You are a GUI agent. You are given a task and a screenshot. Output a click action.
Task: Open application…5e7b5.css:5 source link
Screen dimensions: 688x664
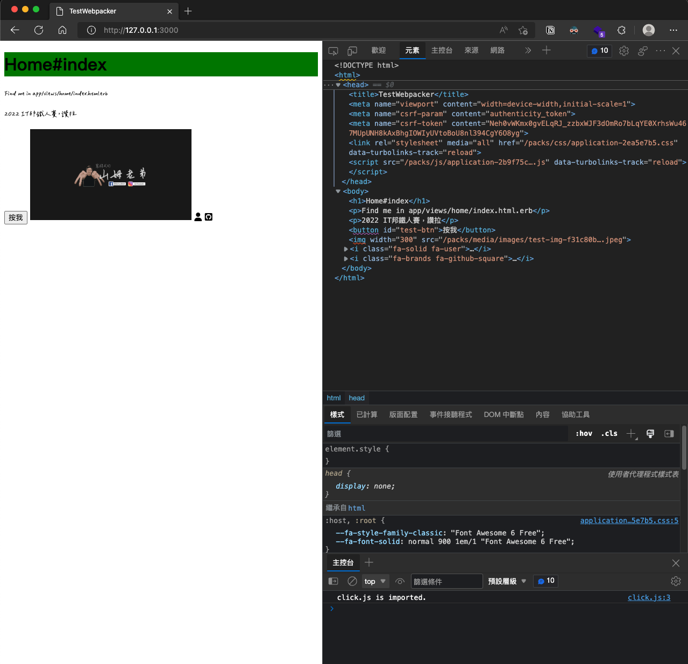pos(629,520)
